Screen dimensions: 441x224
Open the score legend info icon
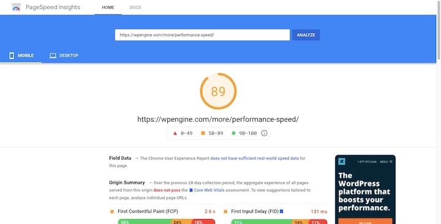(264, 133)
